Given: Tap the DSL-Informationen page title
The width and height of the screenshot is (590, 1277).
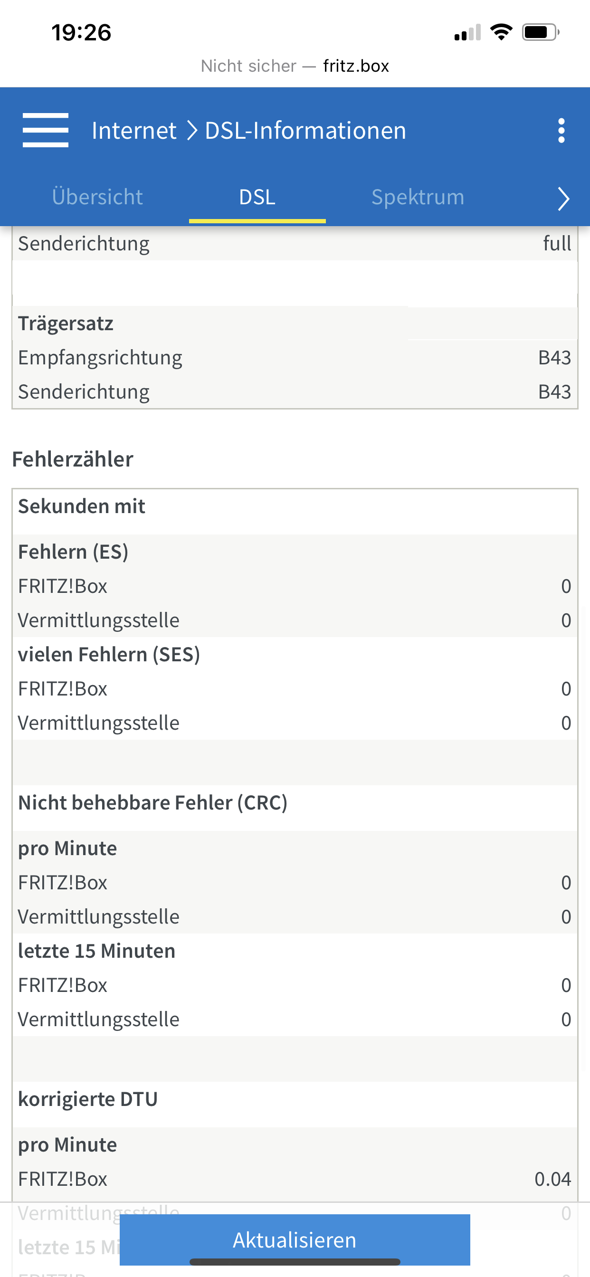Looking at the screenshot, I should [x=305, y=130].
